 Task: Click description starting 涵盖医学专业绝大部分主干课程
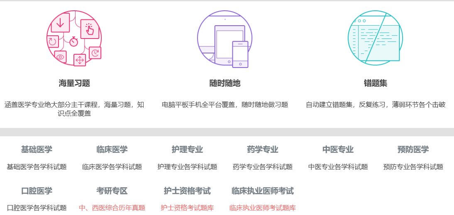click(74, 109)
